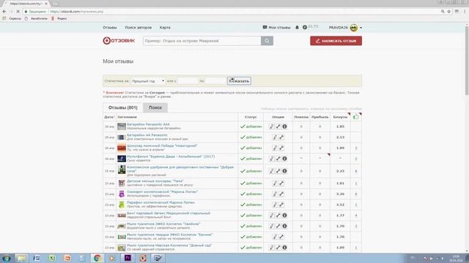Click Парафин косметический review thumbnail
Image resolution: width=469 pixels, height=263 pixels.
(122, 205)
